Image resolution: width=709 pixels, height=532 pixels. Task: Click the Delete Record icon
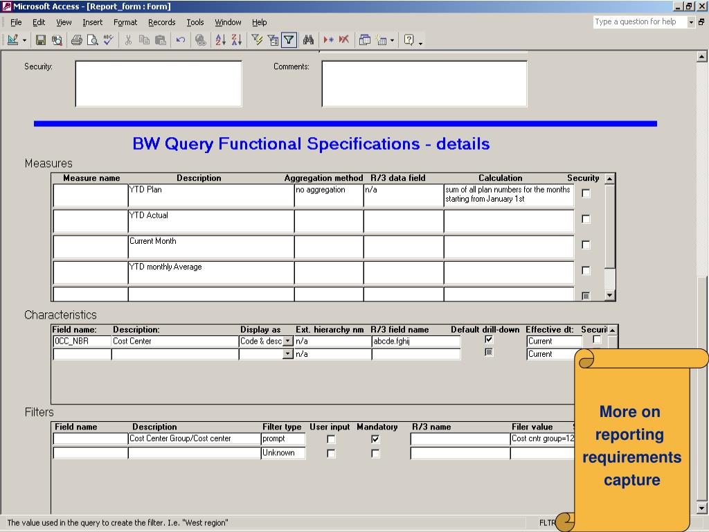pyautogui.click(x=344, y=40)
